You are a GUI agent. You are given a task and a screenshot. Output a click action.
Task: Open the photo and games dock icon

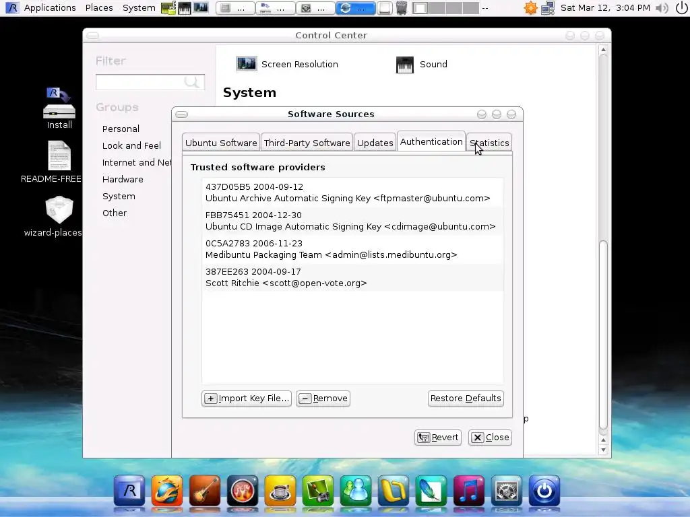tap(318, 491)
